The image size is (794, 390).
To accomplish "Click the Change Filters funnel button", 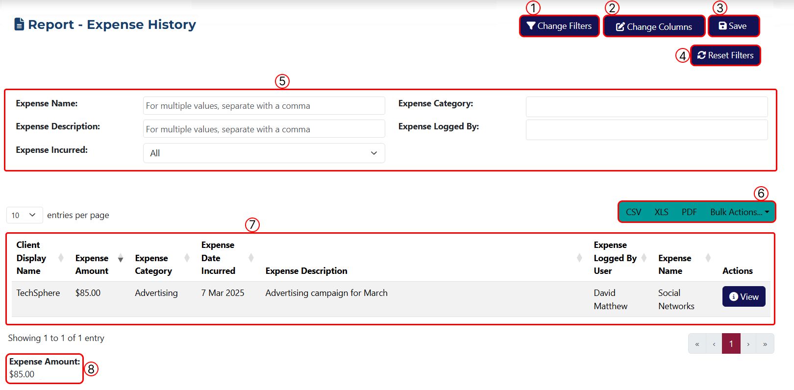I will pos(559,26).
